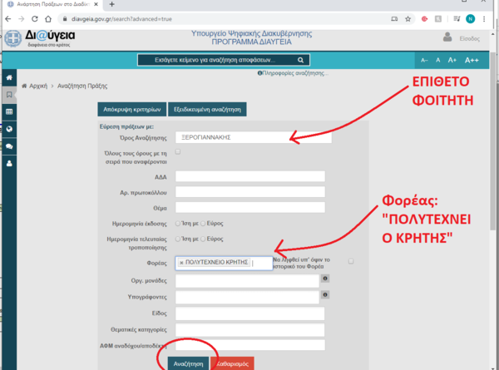Select 'Εύρος' for Ημερομηνία τελευταίας τροποποίησης

(x=203, y=239)
